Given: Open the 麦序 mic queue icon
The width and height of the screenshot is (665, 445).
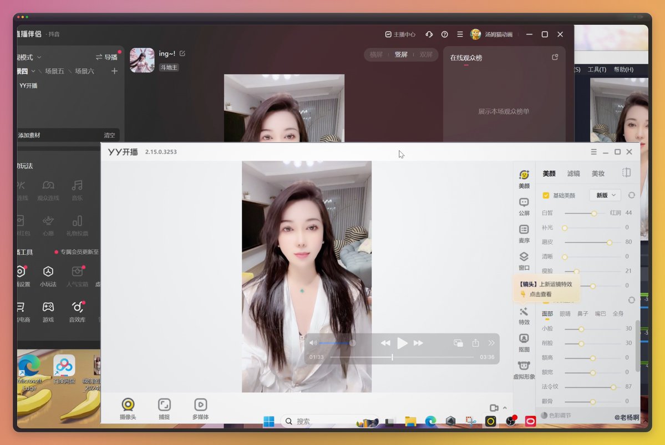Looking at the screenshot, I should pos(524,233).
